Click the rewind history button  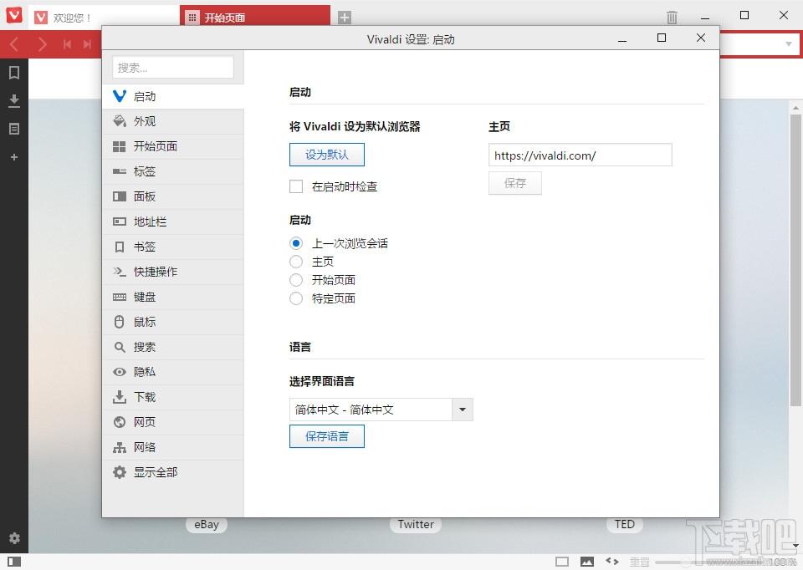tap(67, 44)
